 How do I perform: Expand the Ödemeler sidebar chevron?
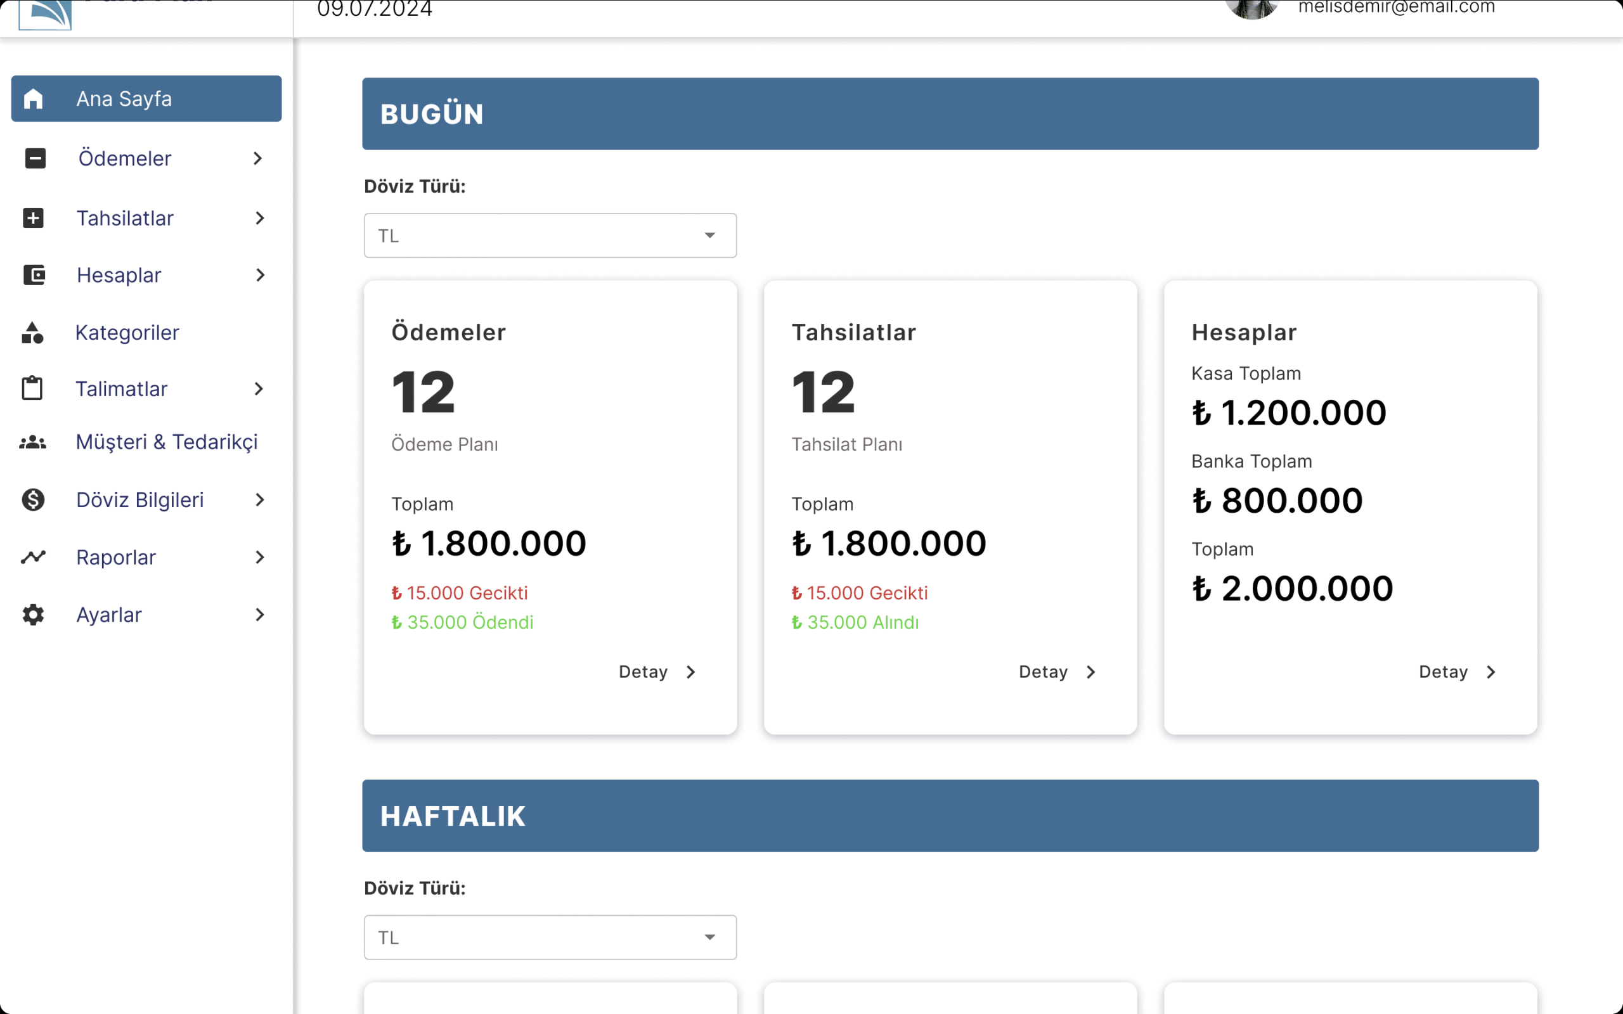pyautogui.click(x=257, y=158)
